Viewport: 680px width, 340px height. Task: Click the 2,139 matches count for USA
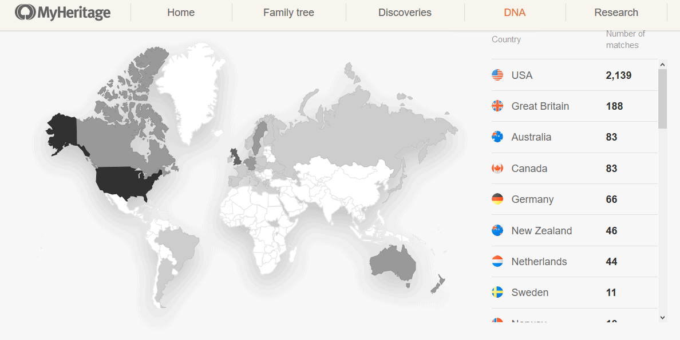click(618, 75)
